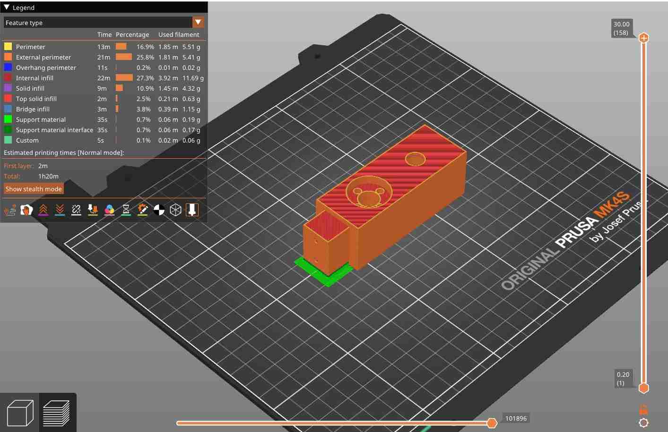The image size is (668, 432).
Task: Toggle seams visibility icon
Action: 76,210
